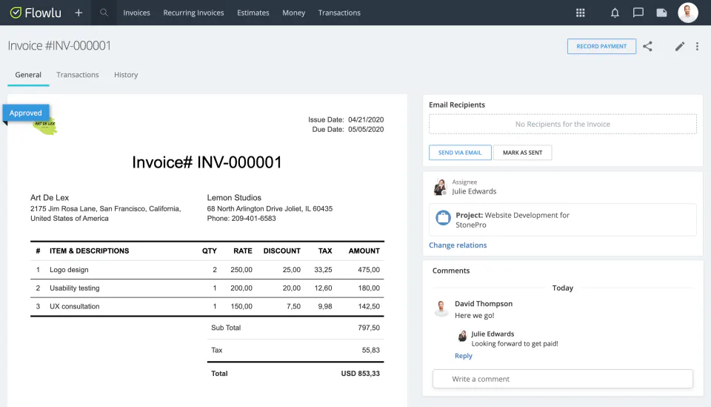711x407 pixels.
Task: Click David Thompson's comment avatar
Action: click(x=441, y=308)
